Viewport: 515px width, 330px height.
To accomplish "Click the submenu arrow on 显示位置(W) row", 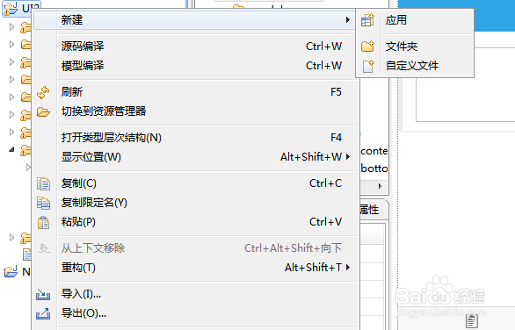I will 347,157.
